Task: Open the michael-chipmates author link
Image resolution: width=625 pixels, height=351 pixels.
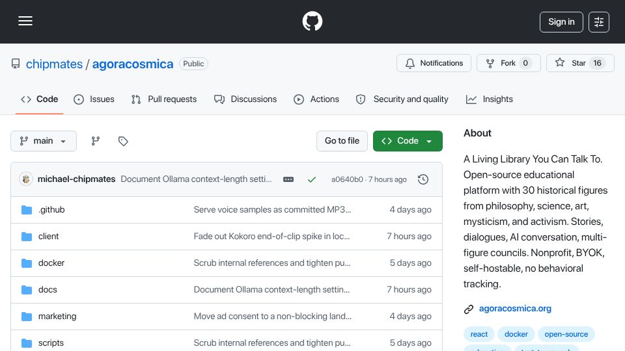Action: 77,179
